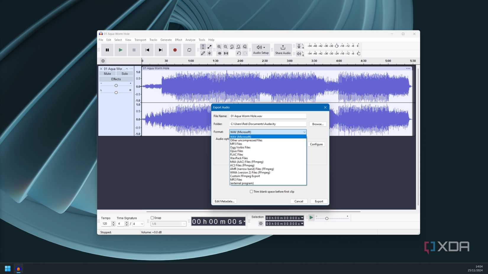
Task: Click the File Name input field
Action: pyautogui.click(x=268, y=116)
